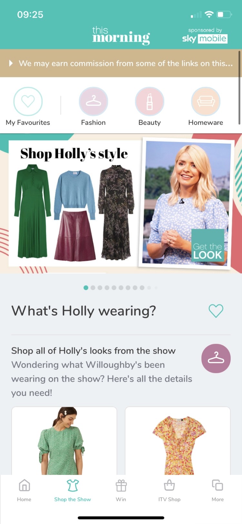Open My Favourites heart icon
Screen dimensions: 242x524
(x=28, y=101)
